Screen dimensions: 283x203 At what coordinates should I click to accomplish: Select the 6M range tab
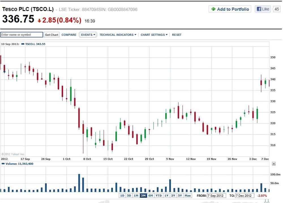click(x=151, y=196)
